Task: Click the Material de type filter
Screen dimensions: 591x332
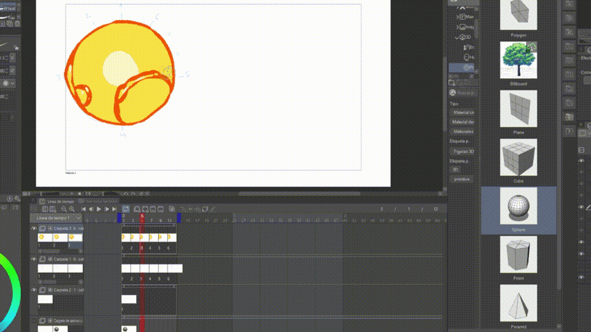Action: [x=463, y=122]
